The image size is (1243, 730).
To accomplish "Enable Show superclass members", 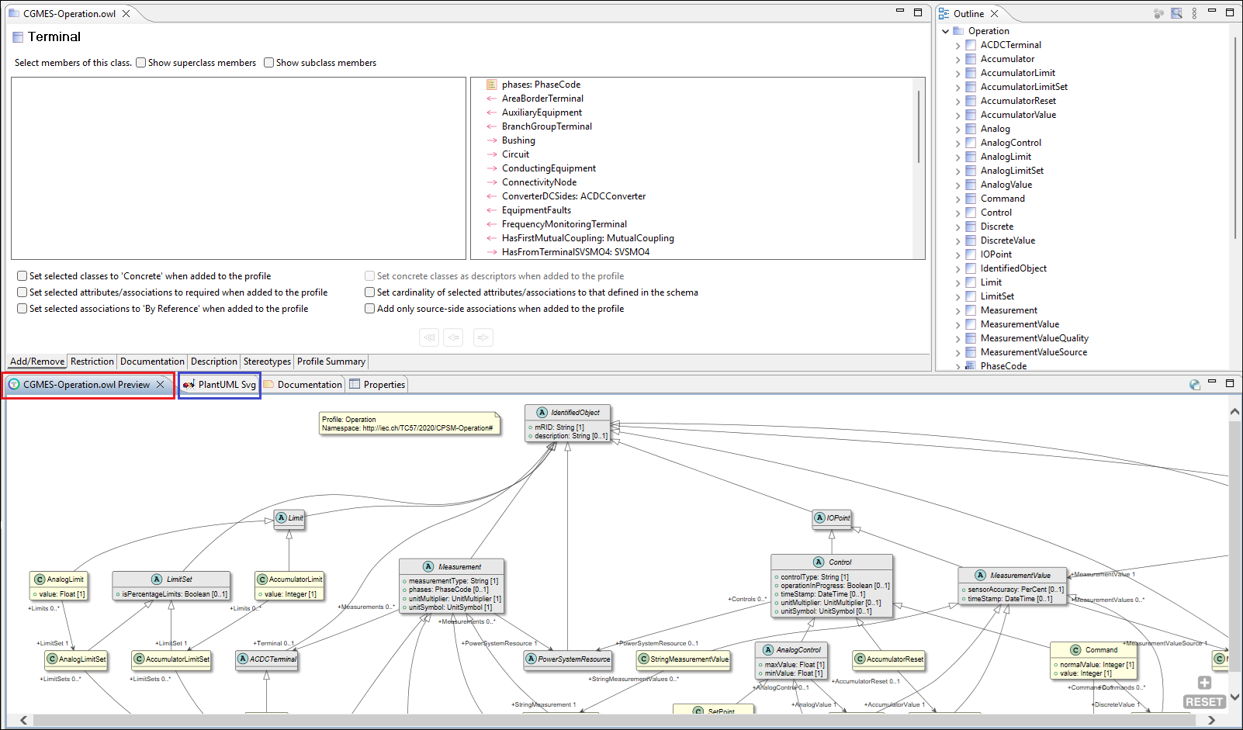I will click(141, 63).
